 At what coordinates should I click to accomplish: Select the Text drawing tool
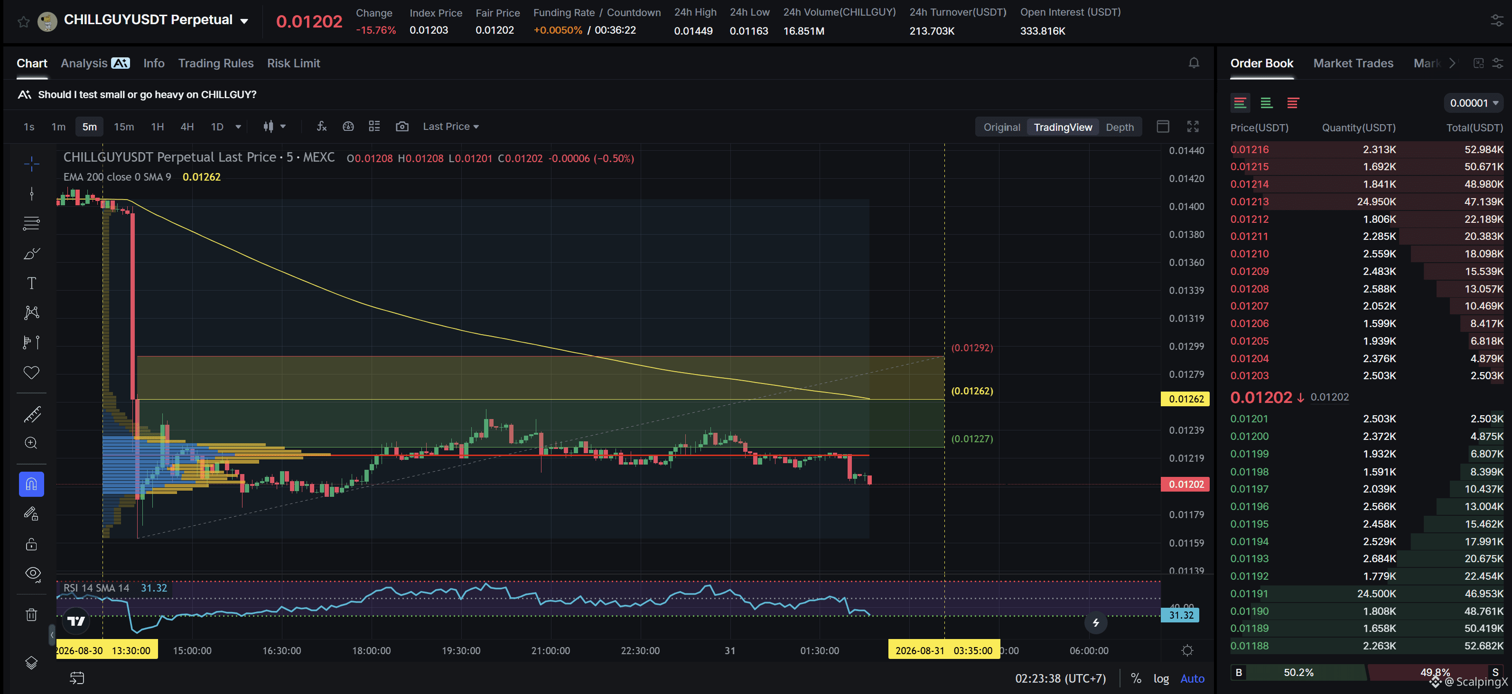tap(32, 283)
